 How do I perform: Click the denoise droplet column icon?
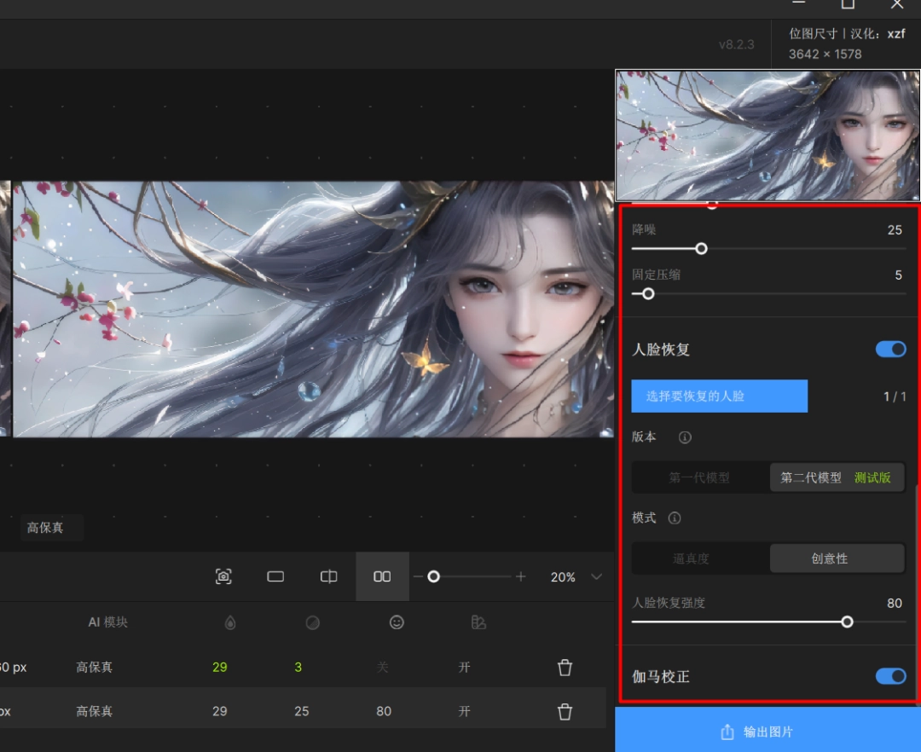coord(230,623)
